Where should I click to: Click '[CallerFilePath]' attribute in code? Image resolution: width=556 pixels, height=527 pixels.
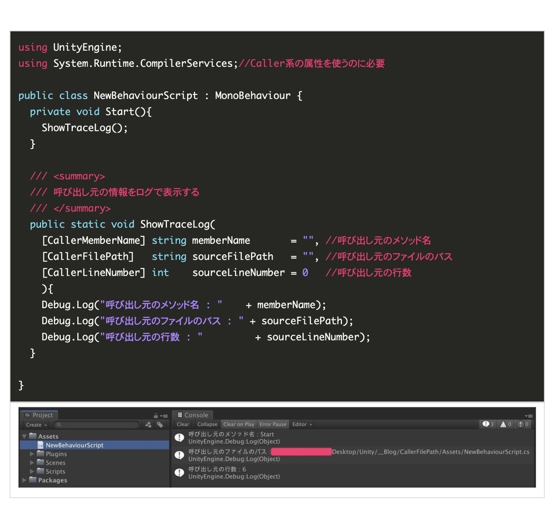(x=88, y=257)
